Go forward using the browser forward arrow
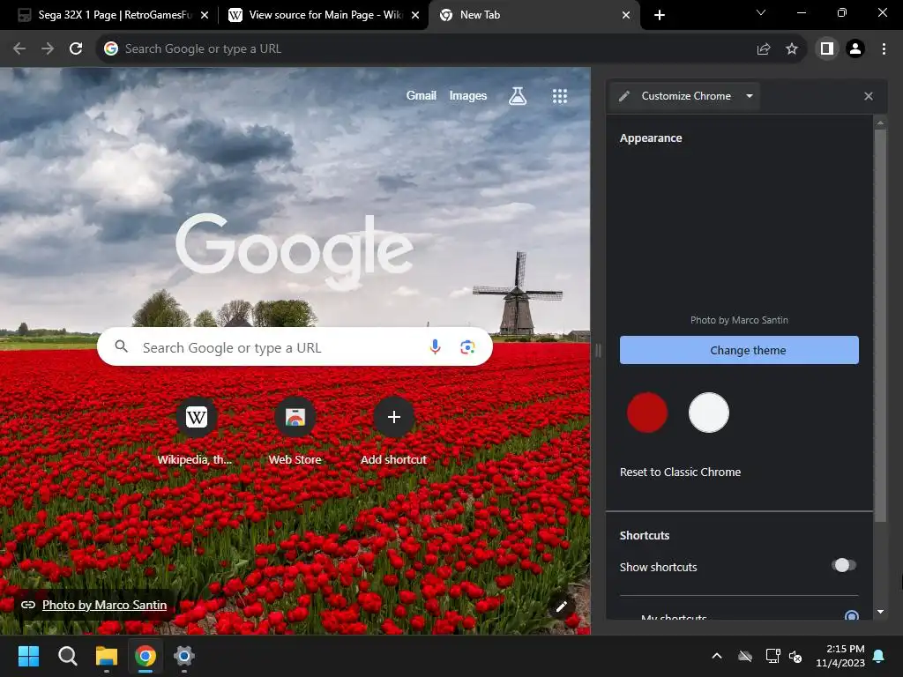This screenshot has height=677, width=903. 48,49
